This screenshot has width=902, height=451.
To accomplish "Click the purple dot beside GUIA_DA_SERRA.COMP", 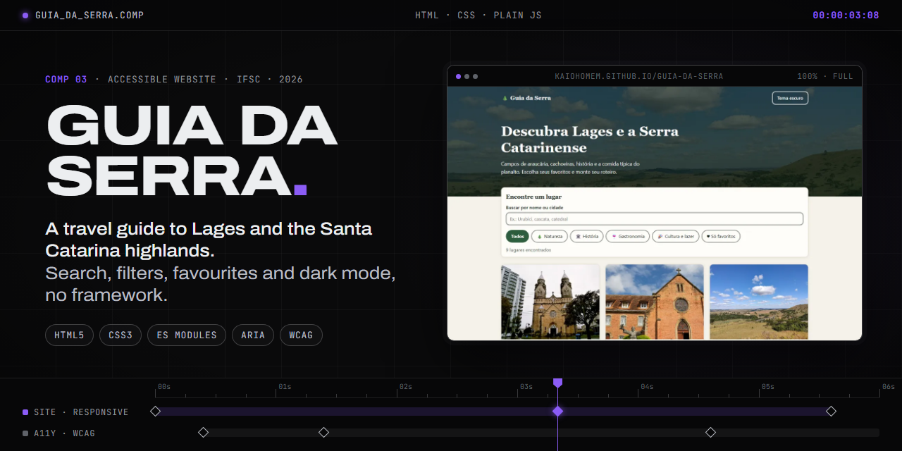I will tap(25, 15).
